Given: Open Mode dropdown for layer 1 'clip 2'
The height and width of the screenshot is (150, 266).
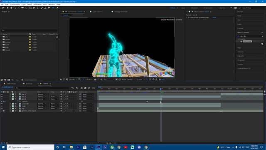Looking at the screenshot, I should (42, 94).
